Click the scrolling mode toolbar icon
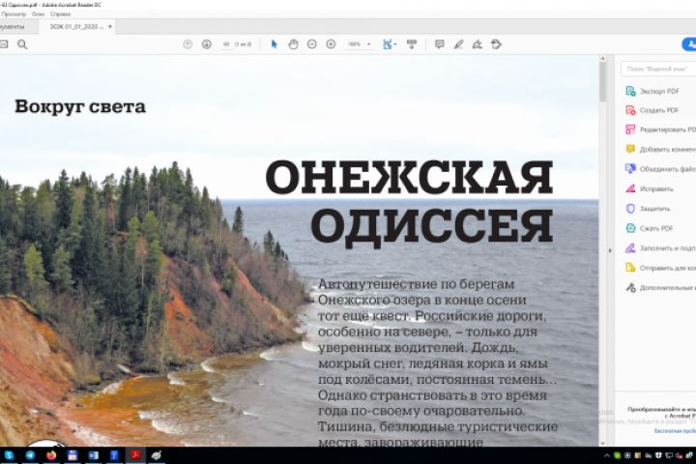 point(412,44)
